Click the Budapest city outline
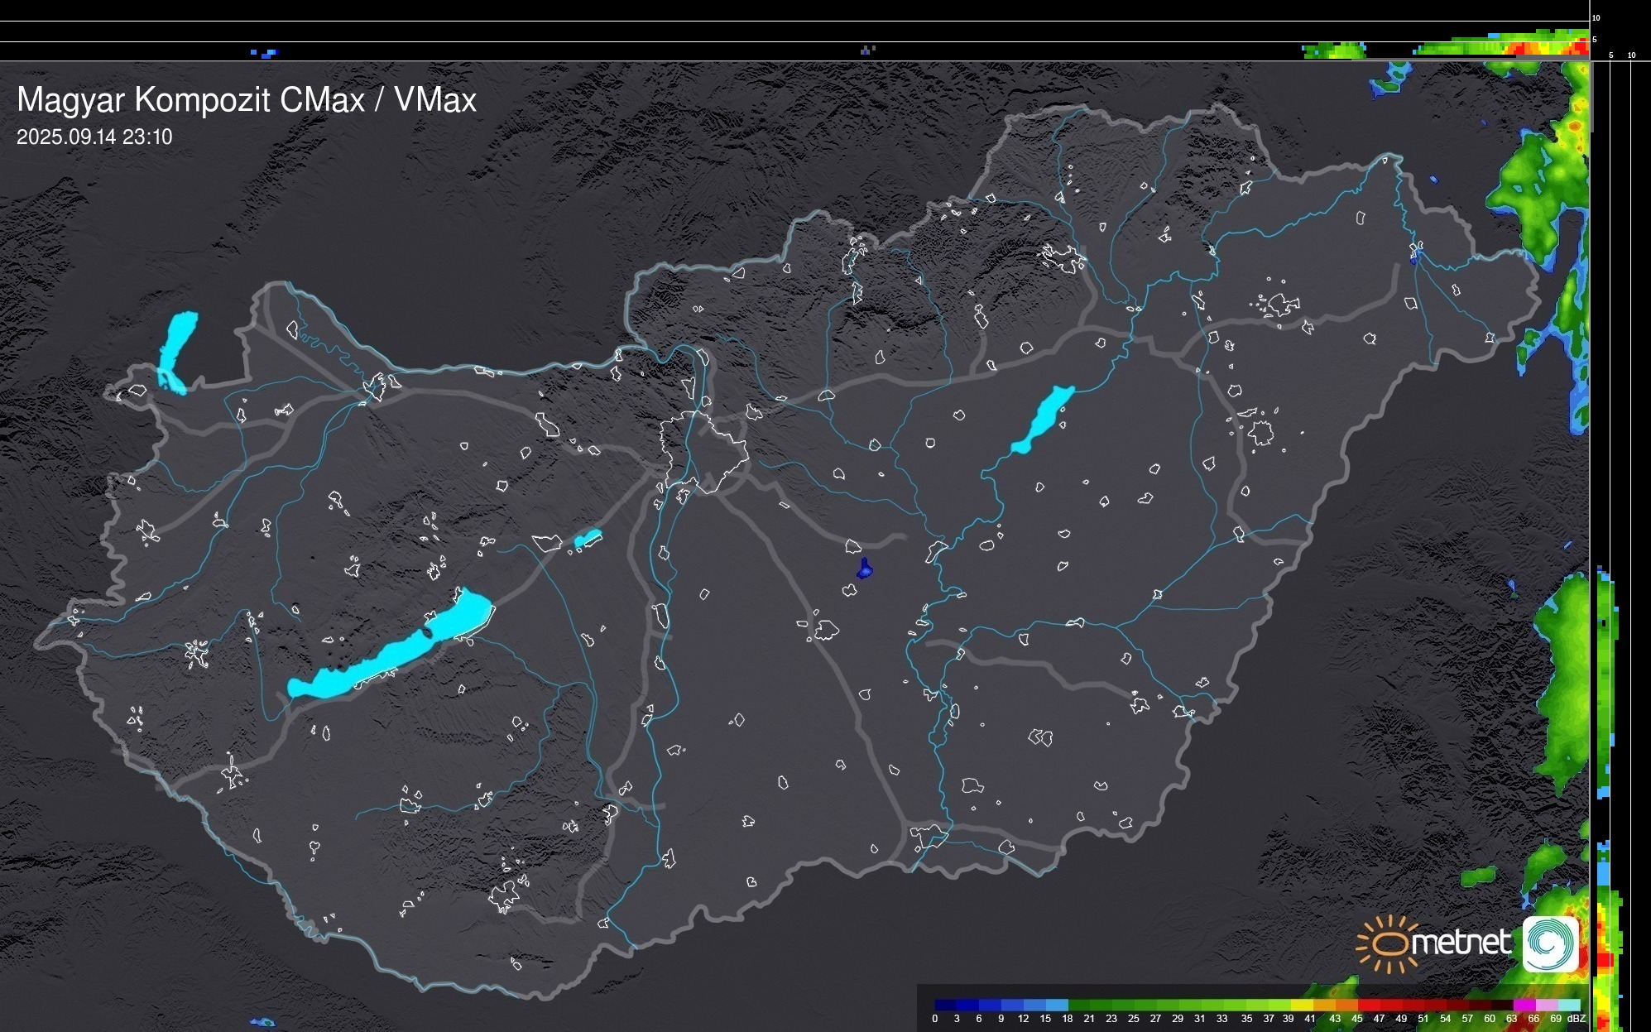This screenshot has height=1032, width=1651. pos(703,454)
